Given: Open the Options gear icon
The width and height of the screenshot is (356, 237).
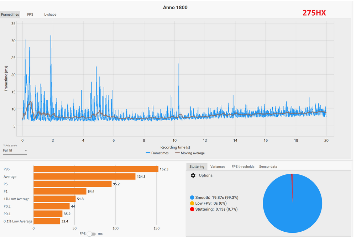Looking at the screenshot, I should click(x=193, y=175).
